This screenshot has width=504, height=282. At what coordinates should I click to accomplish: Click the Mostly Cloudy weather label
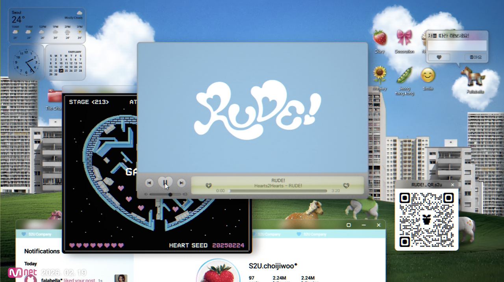click(x=73, y=18)
